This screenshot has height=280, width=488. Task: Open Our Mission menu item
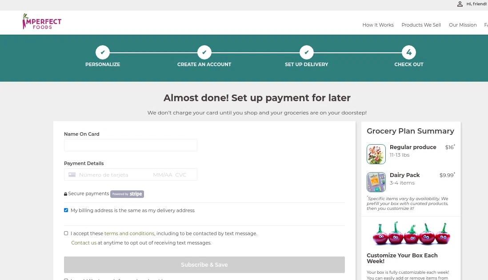coord(463,25)
